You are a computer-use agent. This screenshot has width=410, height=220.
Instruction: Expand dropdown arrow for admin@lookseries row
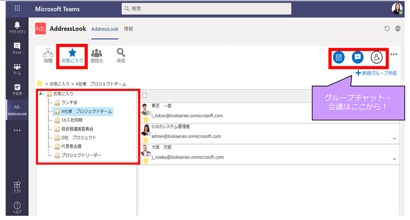[394, 139]
